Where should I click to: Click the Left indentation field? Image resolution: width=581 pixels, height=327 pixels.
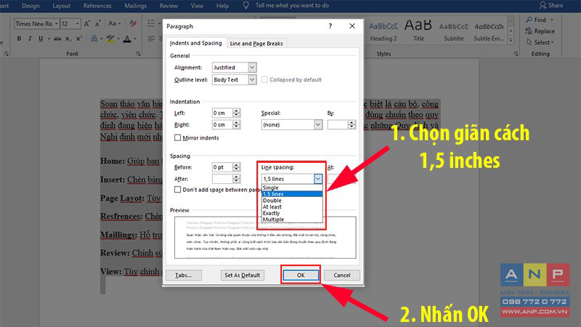(x=222, y=113)
